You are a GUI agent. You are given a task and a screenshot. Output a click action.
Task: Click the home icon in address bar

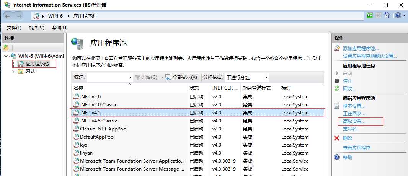pyautogui.click(x=387, y=16)
